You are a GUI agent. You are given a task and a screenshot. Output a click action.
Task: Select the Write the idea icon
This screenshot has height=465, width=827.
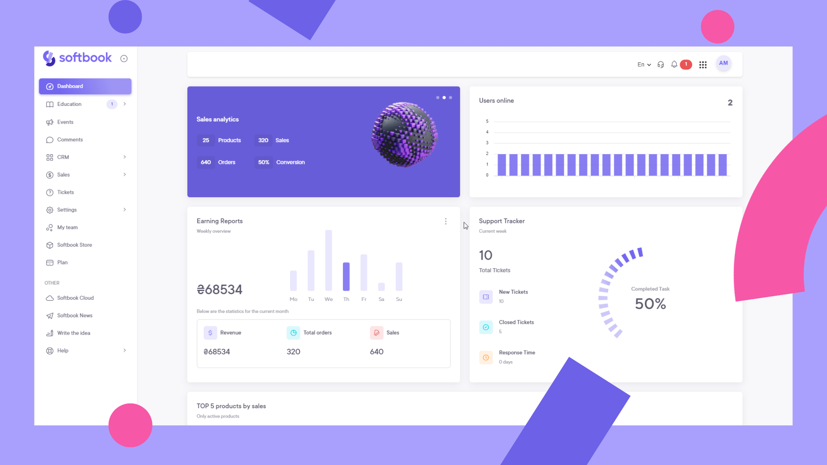coord(50,333)
